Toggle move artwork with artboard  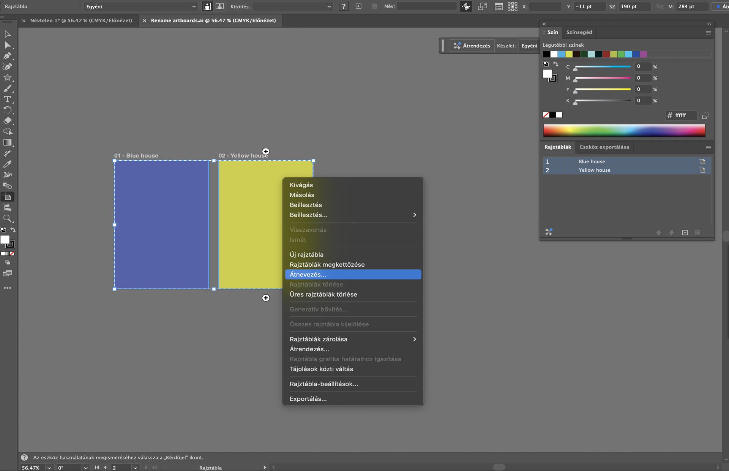[x=466, y=6]
